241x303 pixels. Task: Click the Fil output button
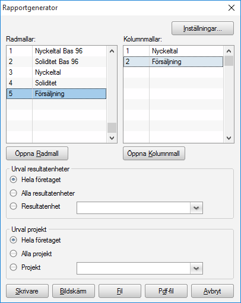(120, 291)
